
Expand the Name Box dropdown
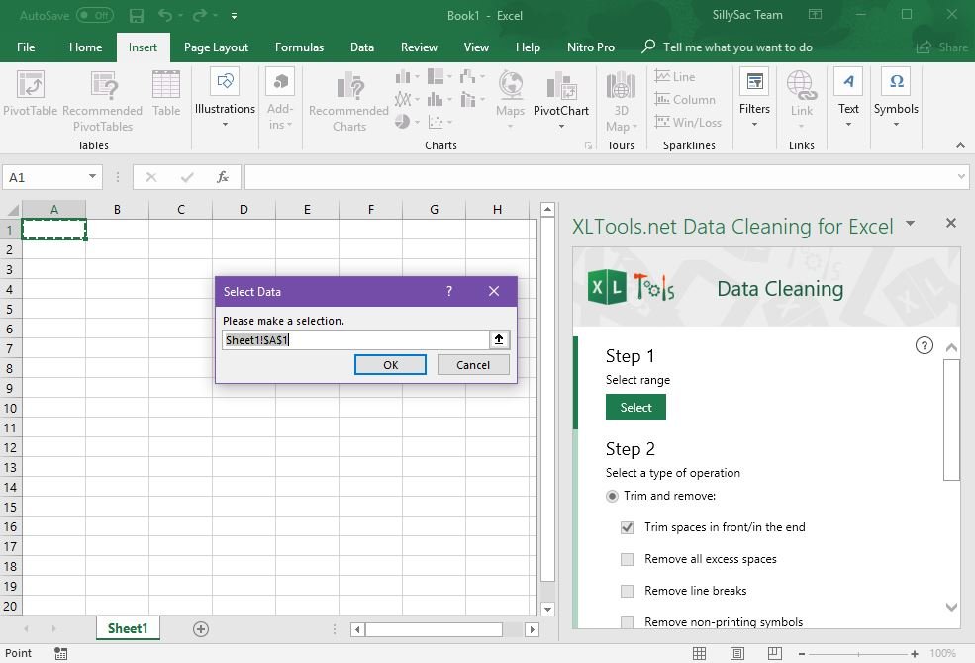92,177
